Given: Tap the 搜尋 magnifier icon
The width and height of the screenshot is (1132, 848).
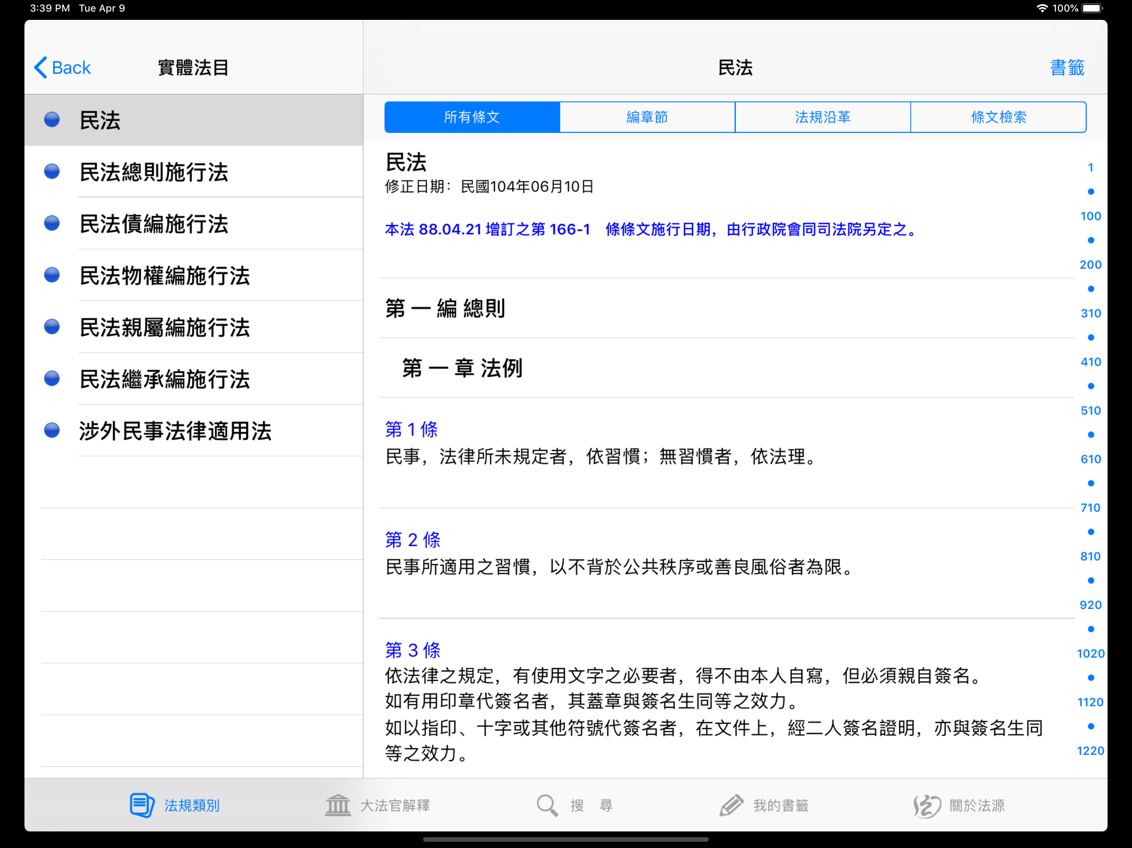Looking at the screenshot, I should [547, 805].
